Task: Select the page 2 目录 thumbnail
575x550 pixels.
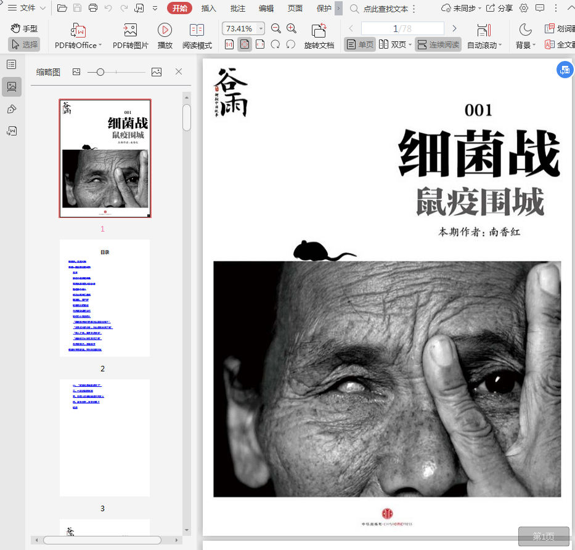Action: [x=105, y=298]
